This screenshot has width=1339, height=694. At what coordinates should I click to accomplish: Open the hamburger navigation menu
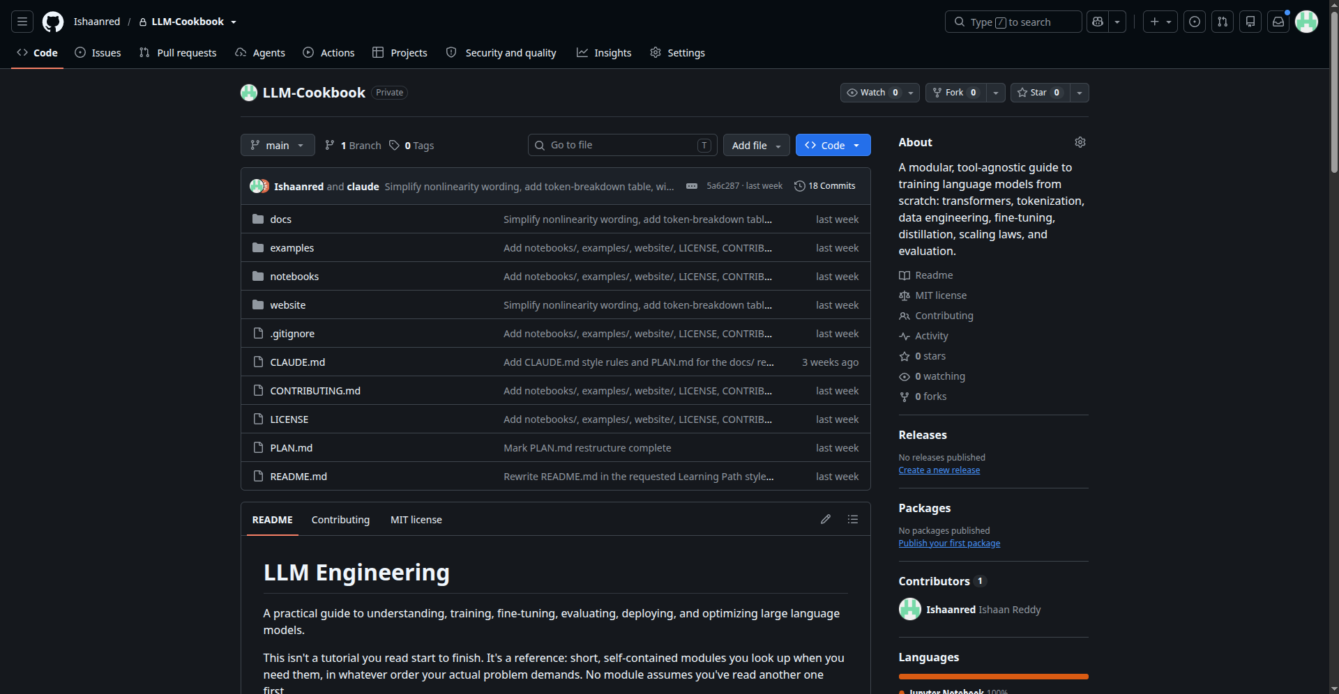coord(22,22)
